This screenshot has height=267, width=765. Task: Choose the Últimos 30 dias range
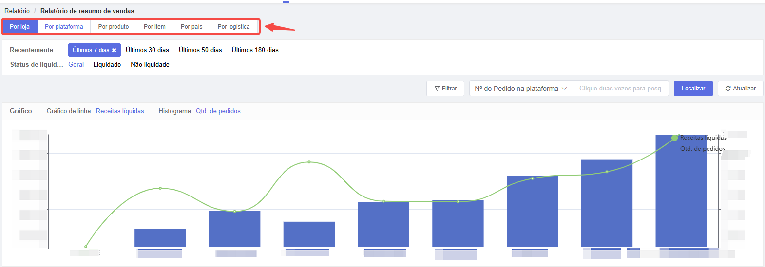click(147, 50)
